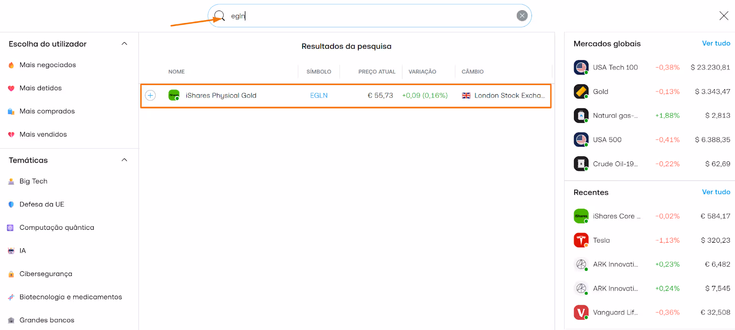Click the iShares Physical Gold logo icon
Image resolution: width=735 pixels, height=330 pixels.
174,95
